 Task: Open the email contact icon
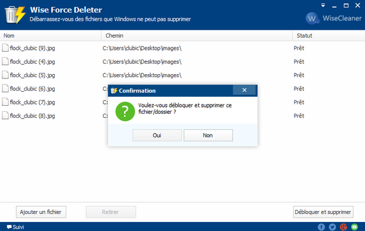click(354, 227)
